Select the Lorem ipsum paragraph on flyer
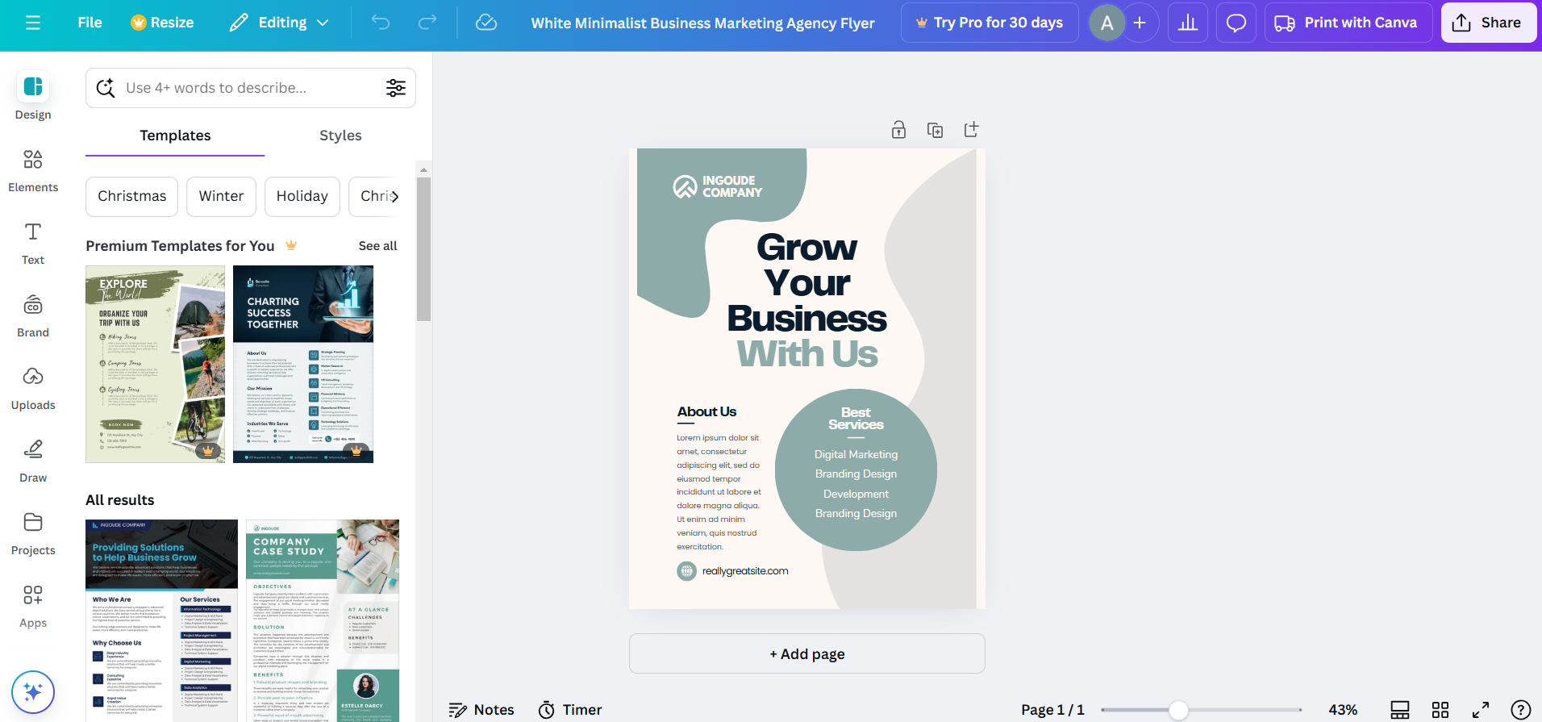The height and width of the screenshot is (722, 1542). tap(719, 492)
